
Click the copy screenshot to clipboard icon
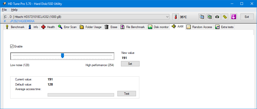tap(209, 17)
